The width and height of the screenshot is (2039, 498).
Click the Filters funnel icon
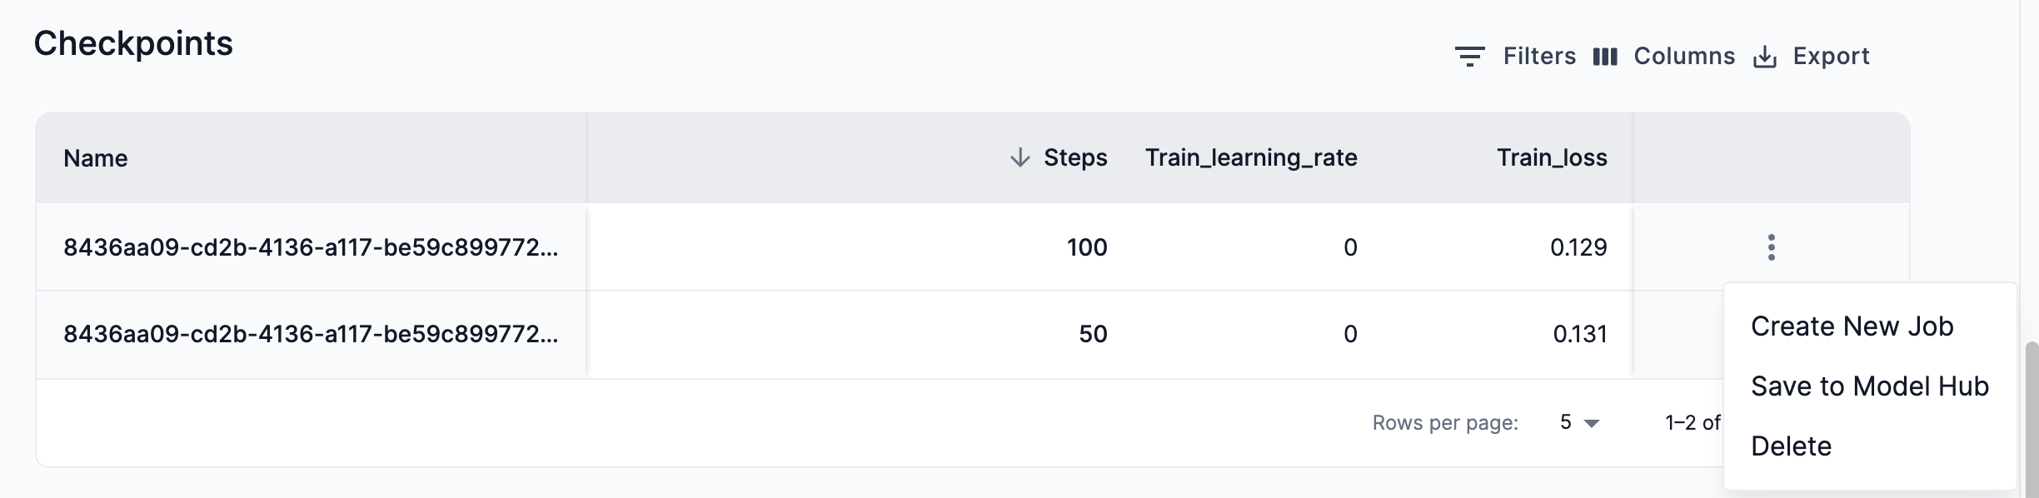tap(1469, 57)
